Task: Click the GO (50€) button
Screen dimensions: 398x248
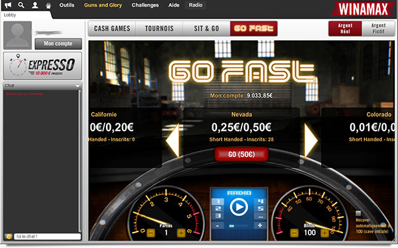Action: coord(241,155)
